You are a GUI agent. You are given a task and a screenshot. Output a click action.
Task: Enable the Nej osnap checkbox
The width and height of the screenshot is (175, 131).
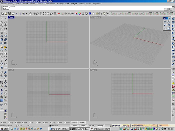tap(9, 123)
